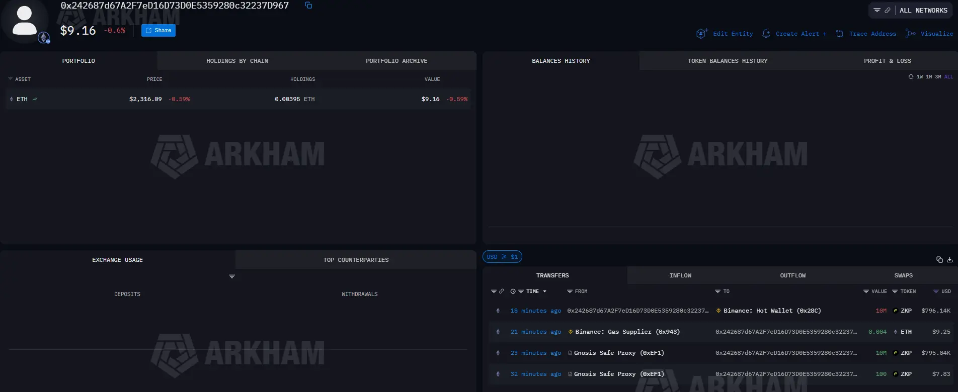Open the network filter icon beside All Networks

coord(877,11)
